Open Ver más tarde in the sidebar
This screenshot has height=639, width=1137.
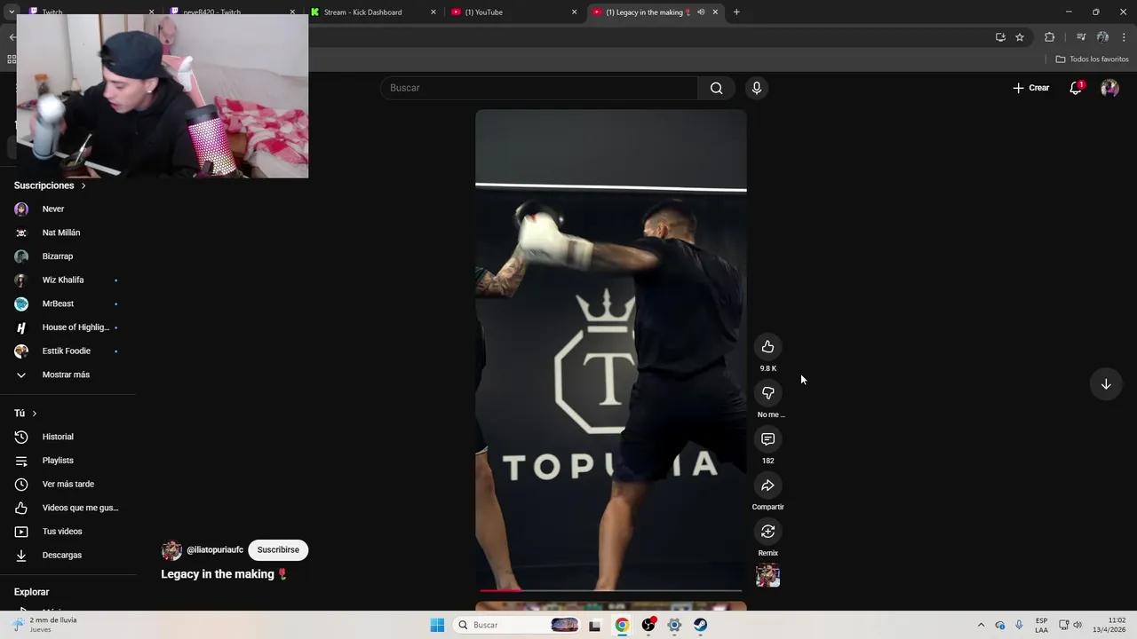click(68, 485)
